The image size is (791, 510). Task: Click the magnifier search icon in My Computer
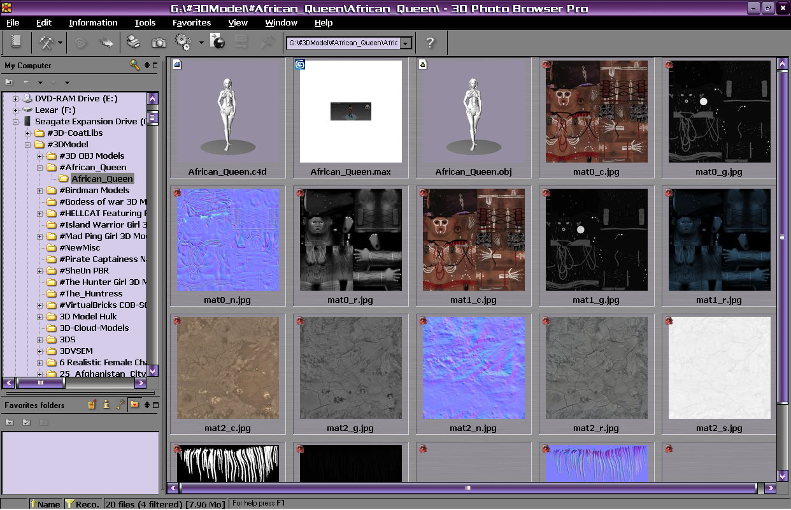pos(134,65)
